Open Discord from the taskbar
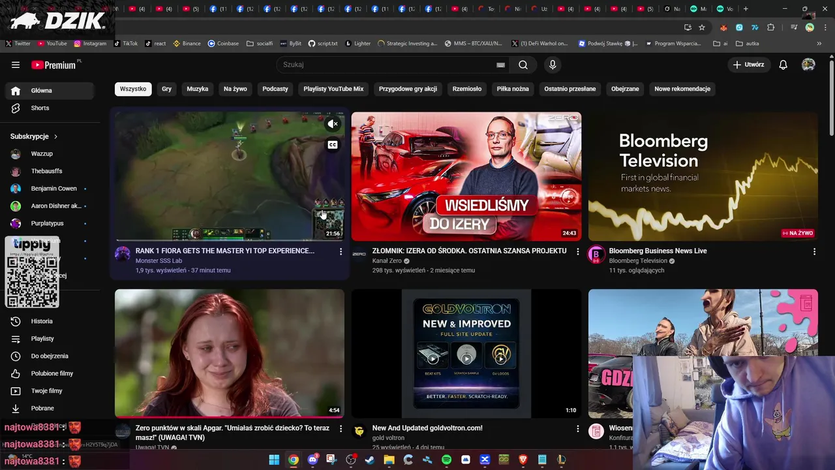Screen dimensions: 835x470 click(312, 460)
